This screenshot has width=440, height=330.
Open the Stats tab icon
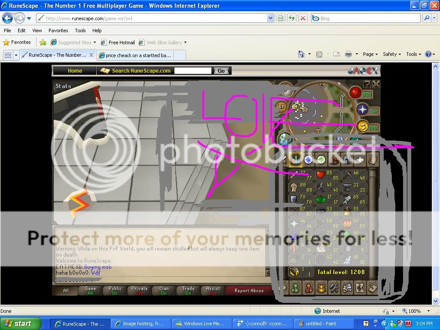click(x=295, y=160)
